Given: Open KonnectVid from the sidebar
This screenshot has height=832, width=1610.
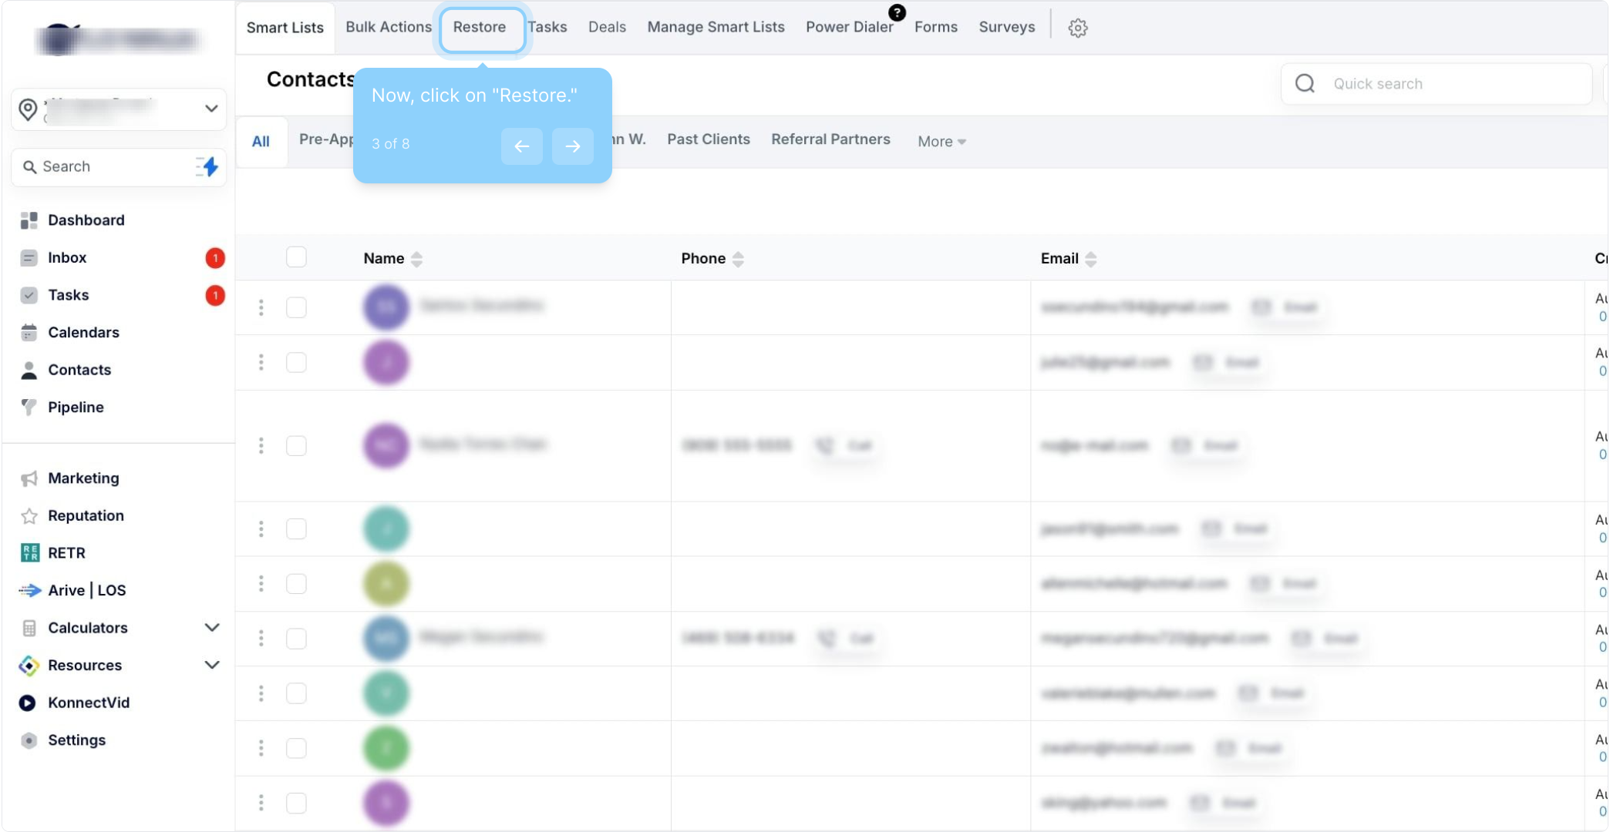Looking at the screenshot, I should coord(88,703).
